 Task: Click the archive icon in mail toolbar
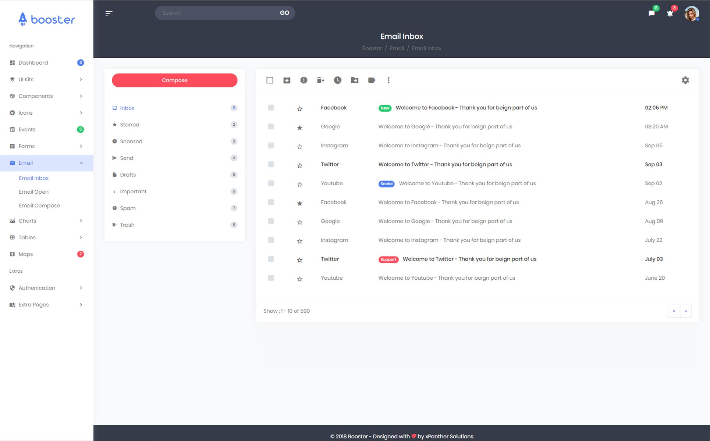[x=287, y=80]
